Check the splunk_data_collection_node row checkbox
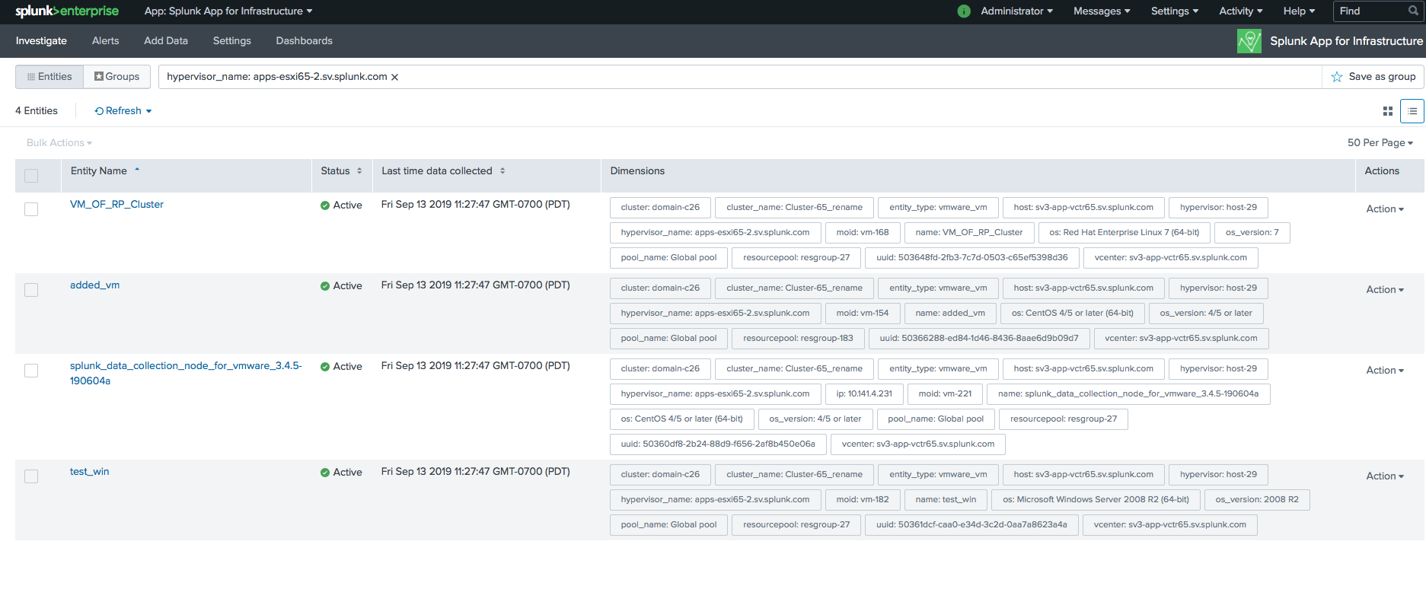The height and width of the screenshot is (605, 1426). pyautogui.click(x=31, y=371)
